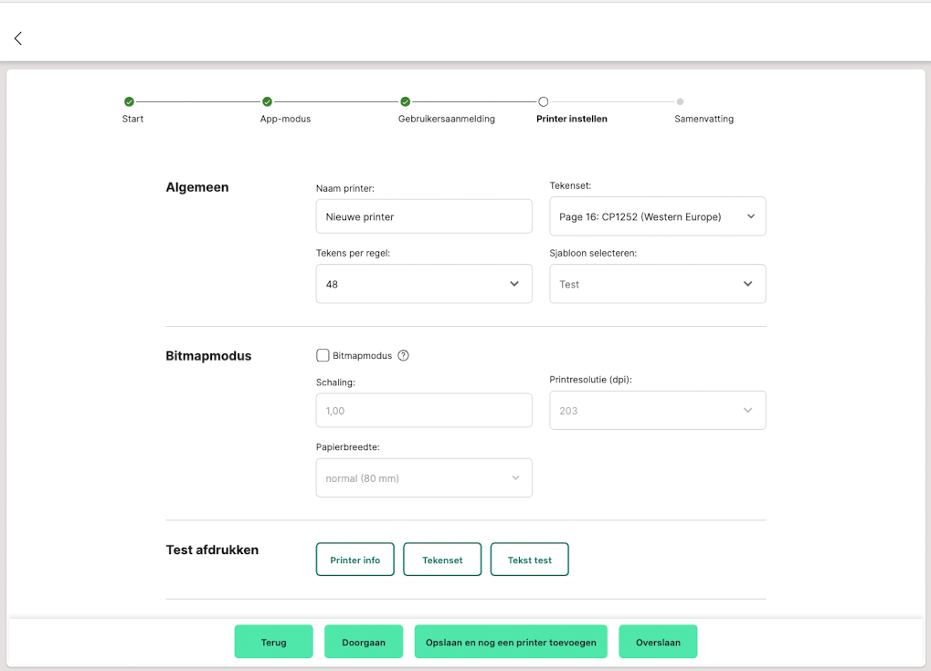Click the Naam printer text field
Image resolution: width=931 pixels, height=671 pixels.
(424, 216)
